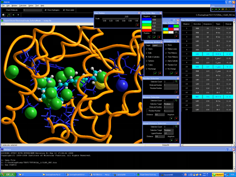Pick the pink swatch in Color Palette
The image size is (236, 177).
(x=176, y=29)
